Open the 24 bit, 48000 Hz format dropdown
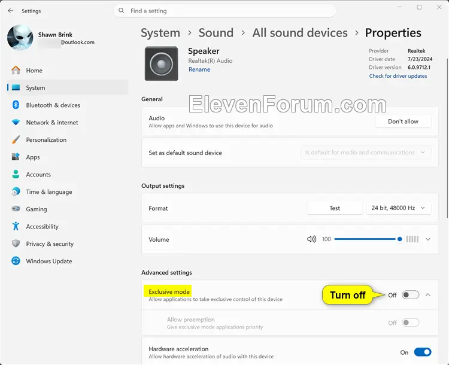The image size is (449, 365). pos(399,208)
